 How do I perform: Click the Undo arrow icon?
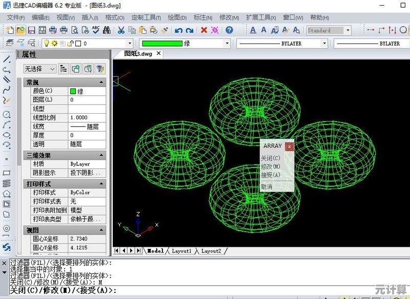(x=178, y=30)
